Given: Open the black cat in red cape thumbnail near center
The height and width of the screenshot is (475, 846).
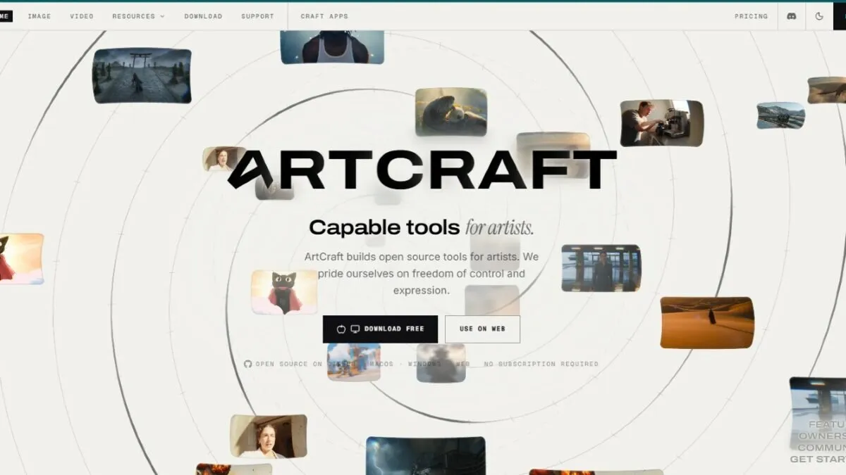Looking at the screenshot, I should coord(284,292).
